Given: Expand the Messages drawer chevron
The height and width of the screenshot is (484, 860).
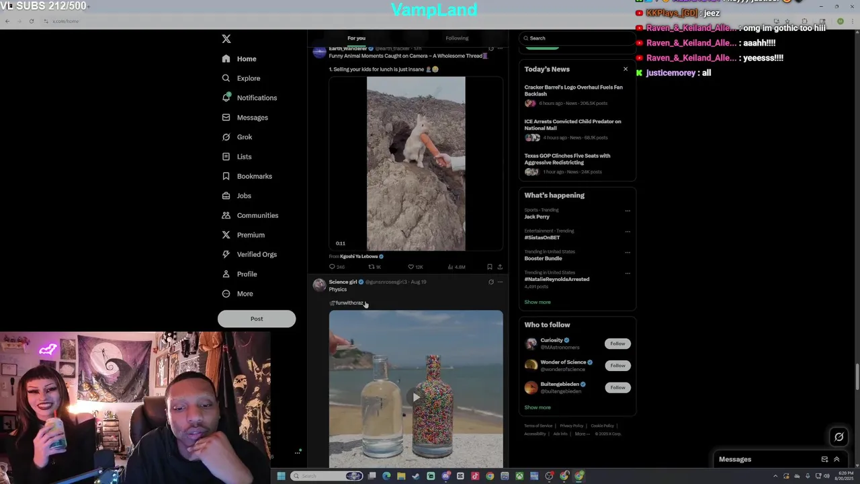Looking at the screenshot, I should (x=836, y=459).
